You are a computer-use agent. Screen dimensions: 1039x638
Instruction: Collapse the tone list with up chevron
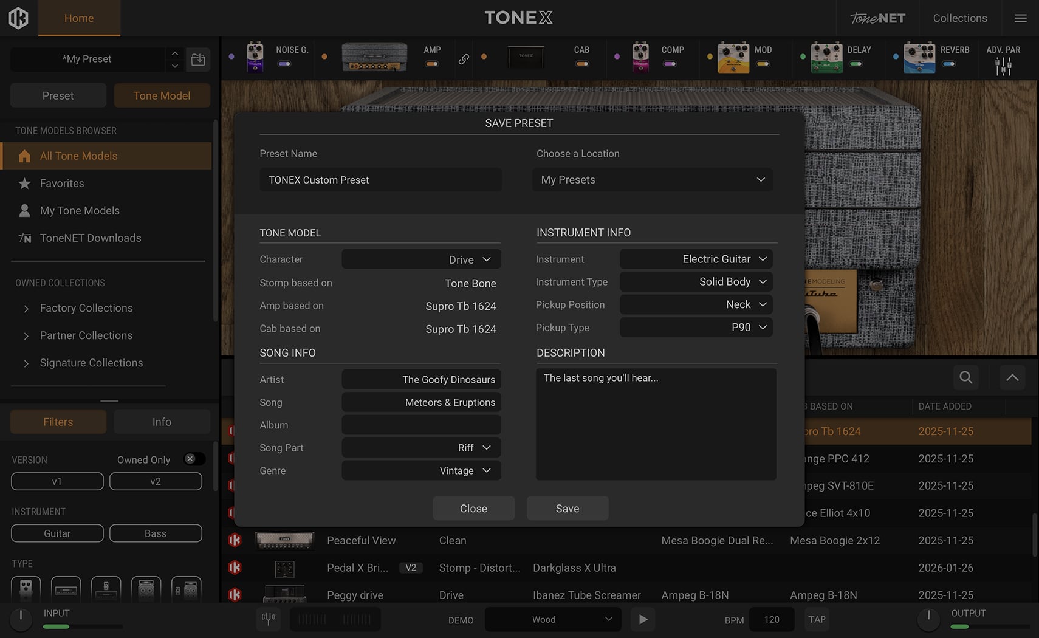(x=1012, y=377)
